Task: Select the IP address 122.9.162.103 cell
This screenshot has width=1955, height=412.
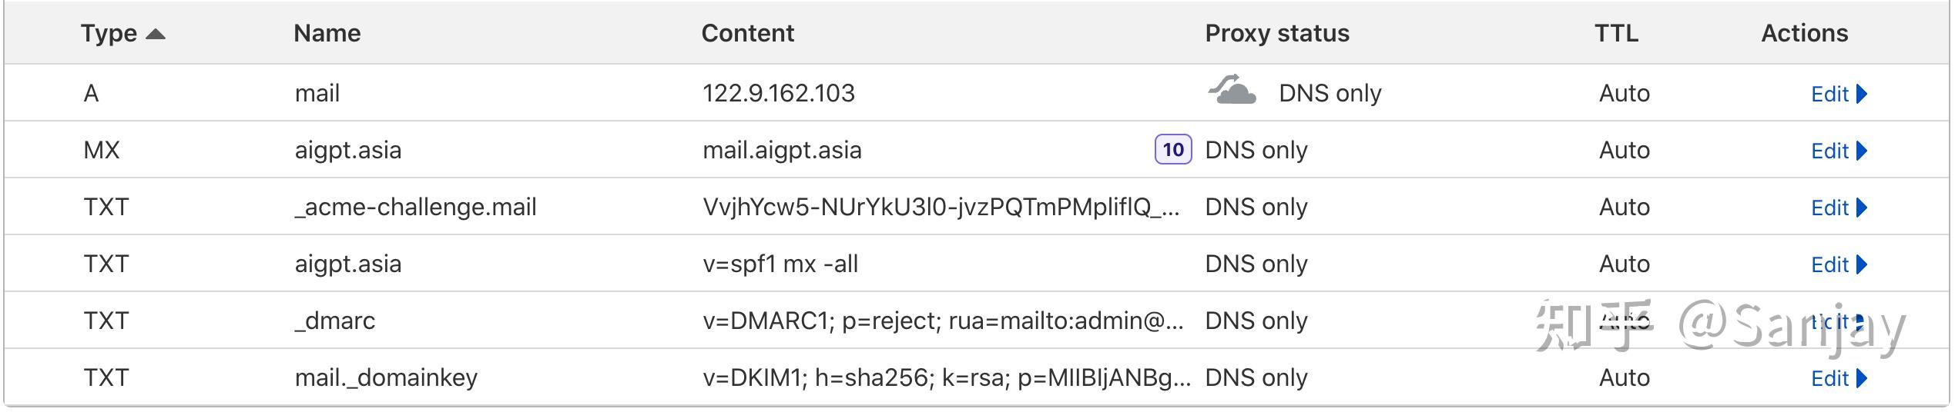Action: tap(779, 93)
